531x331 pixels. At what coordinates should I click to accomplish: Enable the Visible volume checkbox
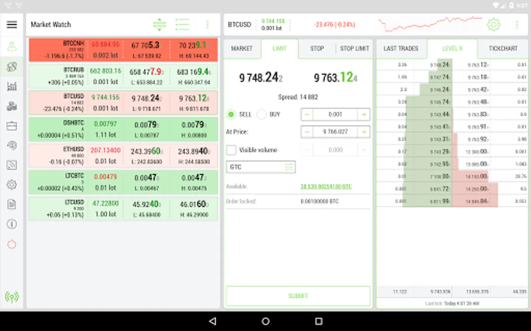click(x=231, y=150)
